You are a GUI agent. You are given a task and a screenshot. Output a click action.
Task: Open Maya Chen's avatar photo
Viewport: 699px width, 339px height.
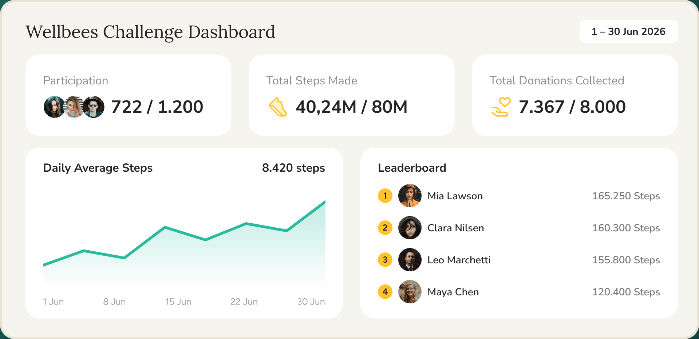[410, 292]
